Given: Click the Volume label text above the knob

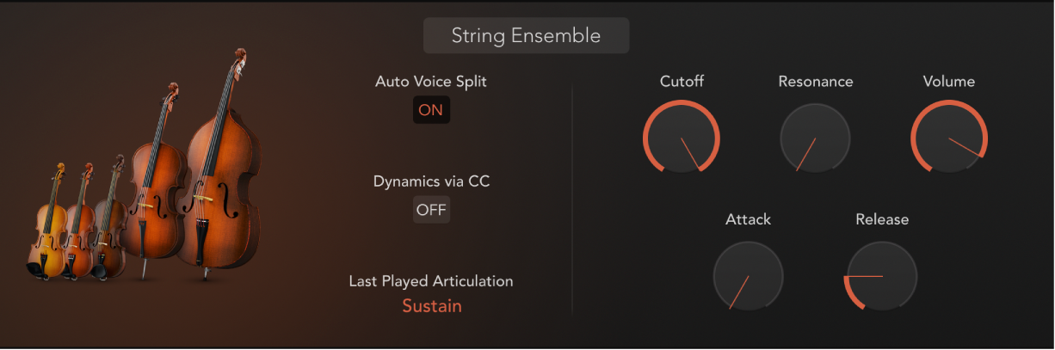Looking at the screenshot, I should coord(949,82).
